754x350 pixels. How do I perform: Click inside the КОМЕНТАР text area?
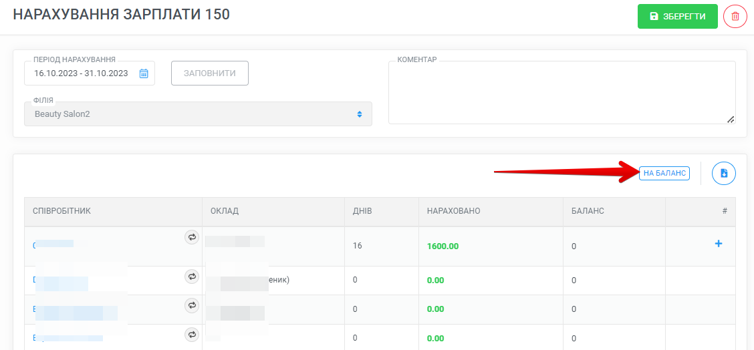pos(562,92)
